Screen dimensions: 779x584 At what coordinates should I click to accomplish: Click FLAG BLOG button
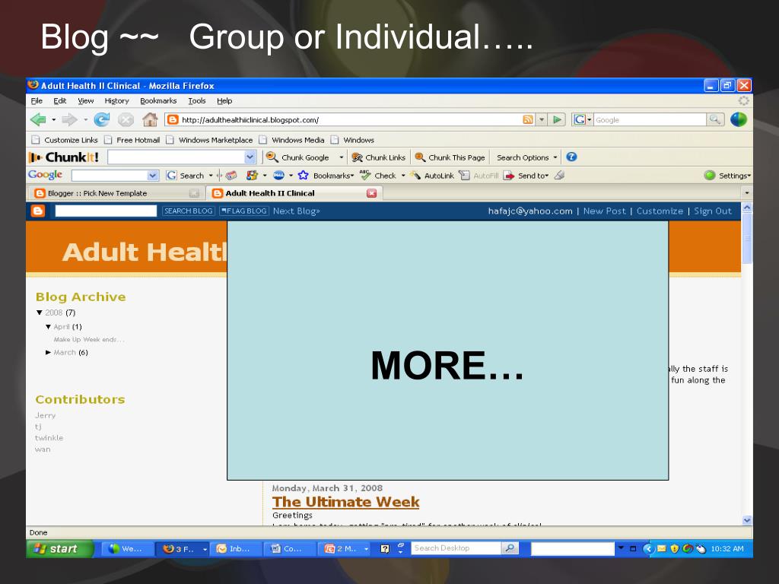pyautogui.click(x=244, y=211)
